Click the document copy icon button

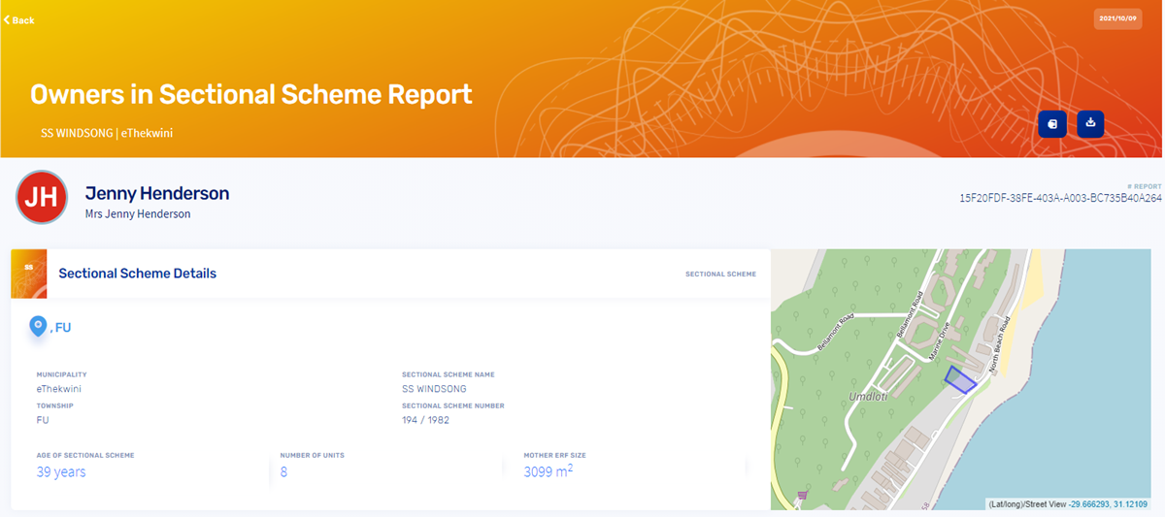[1052, 124]
